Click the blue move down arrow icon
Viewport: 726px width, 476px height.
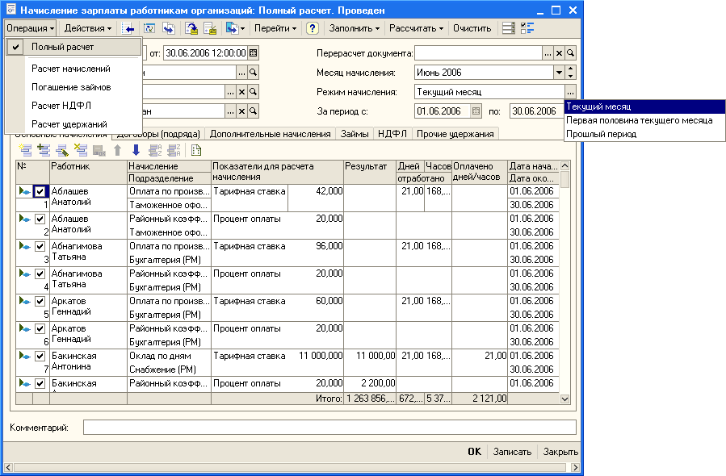pos(136,150)
